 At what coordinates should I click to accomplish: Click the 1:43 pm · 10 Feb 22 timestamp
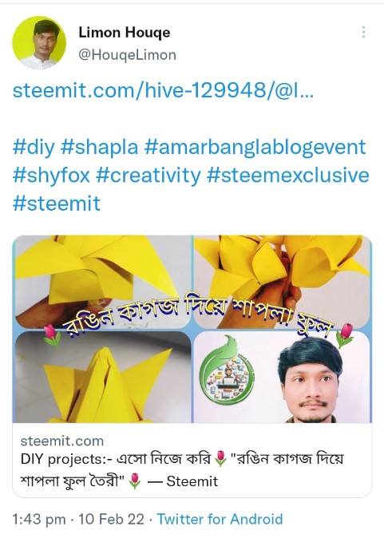pos(78,519)
